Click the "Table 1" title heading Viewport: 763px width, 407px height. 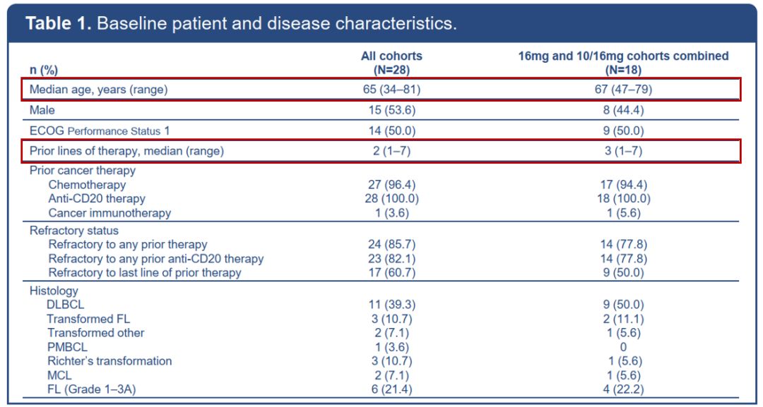pyautogui.click(x=241, y=23)
